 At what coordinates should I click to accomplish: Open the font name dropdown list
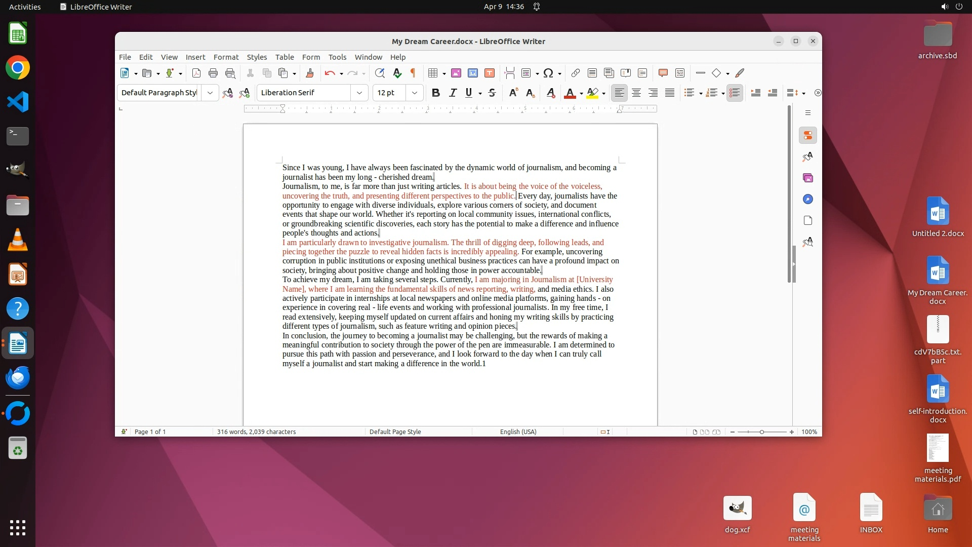coord(359,93)
